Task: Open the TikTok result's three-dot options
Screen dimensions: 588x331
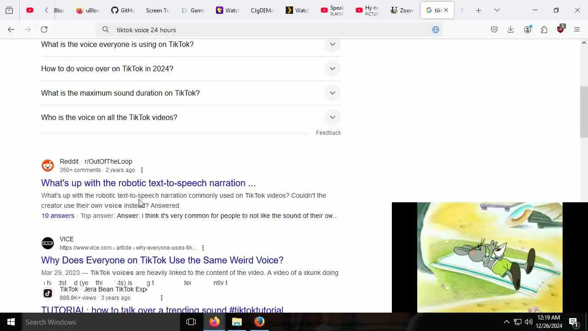Action: pyautogui.click(x=161, y=298)
